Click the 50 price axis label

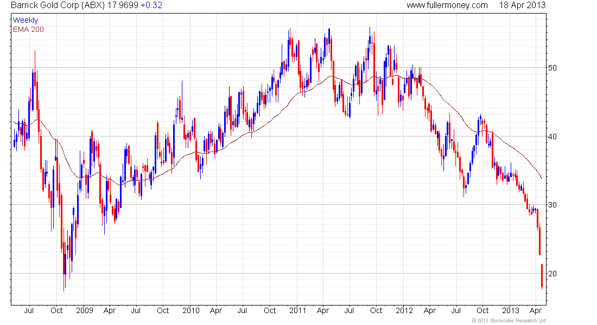tap(552, 68)
